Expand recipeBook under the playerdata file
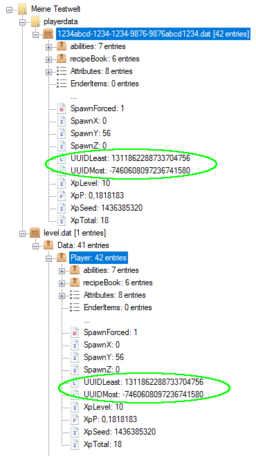 coord(48,59)
